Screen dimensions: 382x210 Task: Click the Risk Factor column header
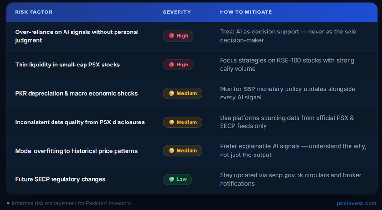point(34,12)
